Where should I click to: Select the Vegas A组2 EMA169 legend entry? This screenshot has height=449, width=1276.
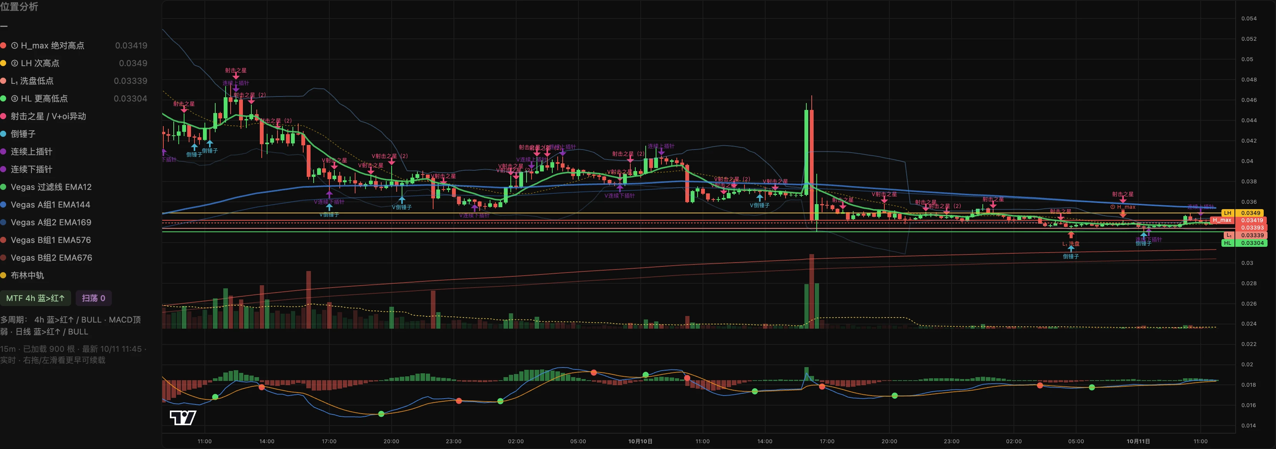(46, 223)
